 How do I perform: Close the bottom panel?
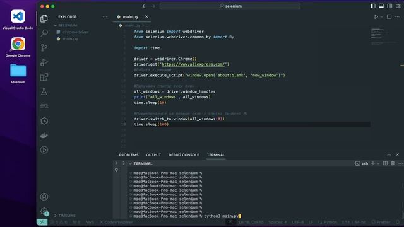click(397, 154)
